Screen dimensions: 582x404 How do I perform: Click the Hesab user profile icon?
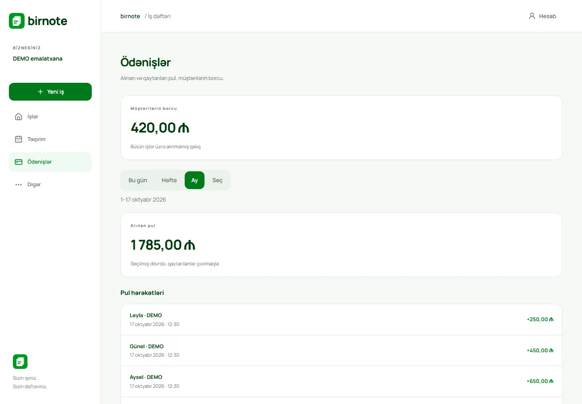pos(532,16)
